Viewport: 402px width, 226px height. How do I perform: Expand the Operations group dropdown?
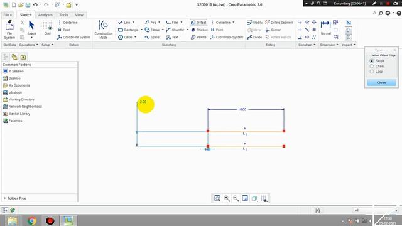click(x=28, y=45)
